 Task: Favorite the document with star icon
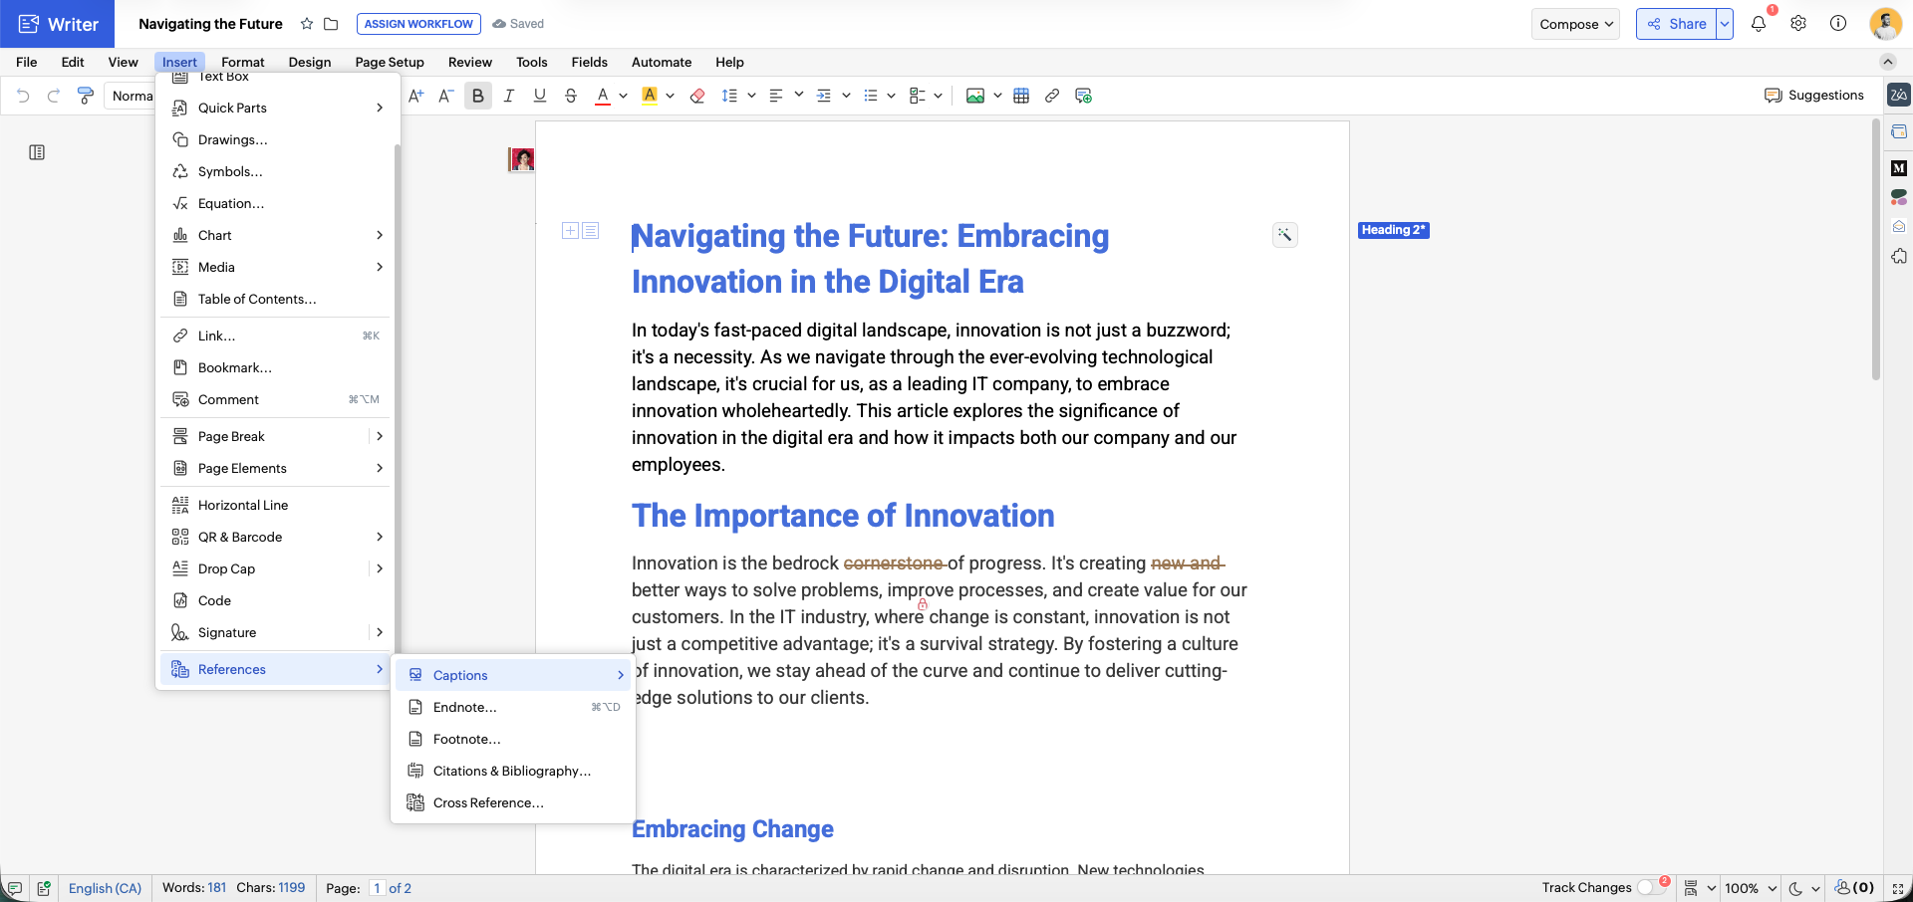[x=307, y=24]
